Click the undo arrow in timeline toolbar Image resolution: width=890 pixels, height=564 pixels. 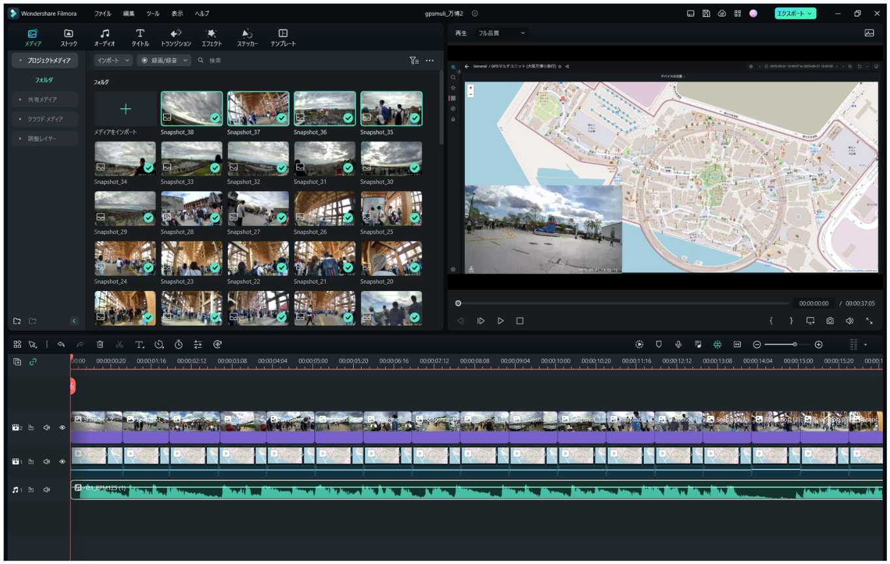click(x=61, y=345)
